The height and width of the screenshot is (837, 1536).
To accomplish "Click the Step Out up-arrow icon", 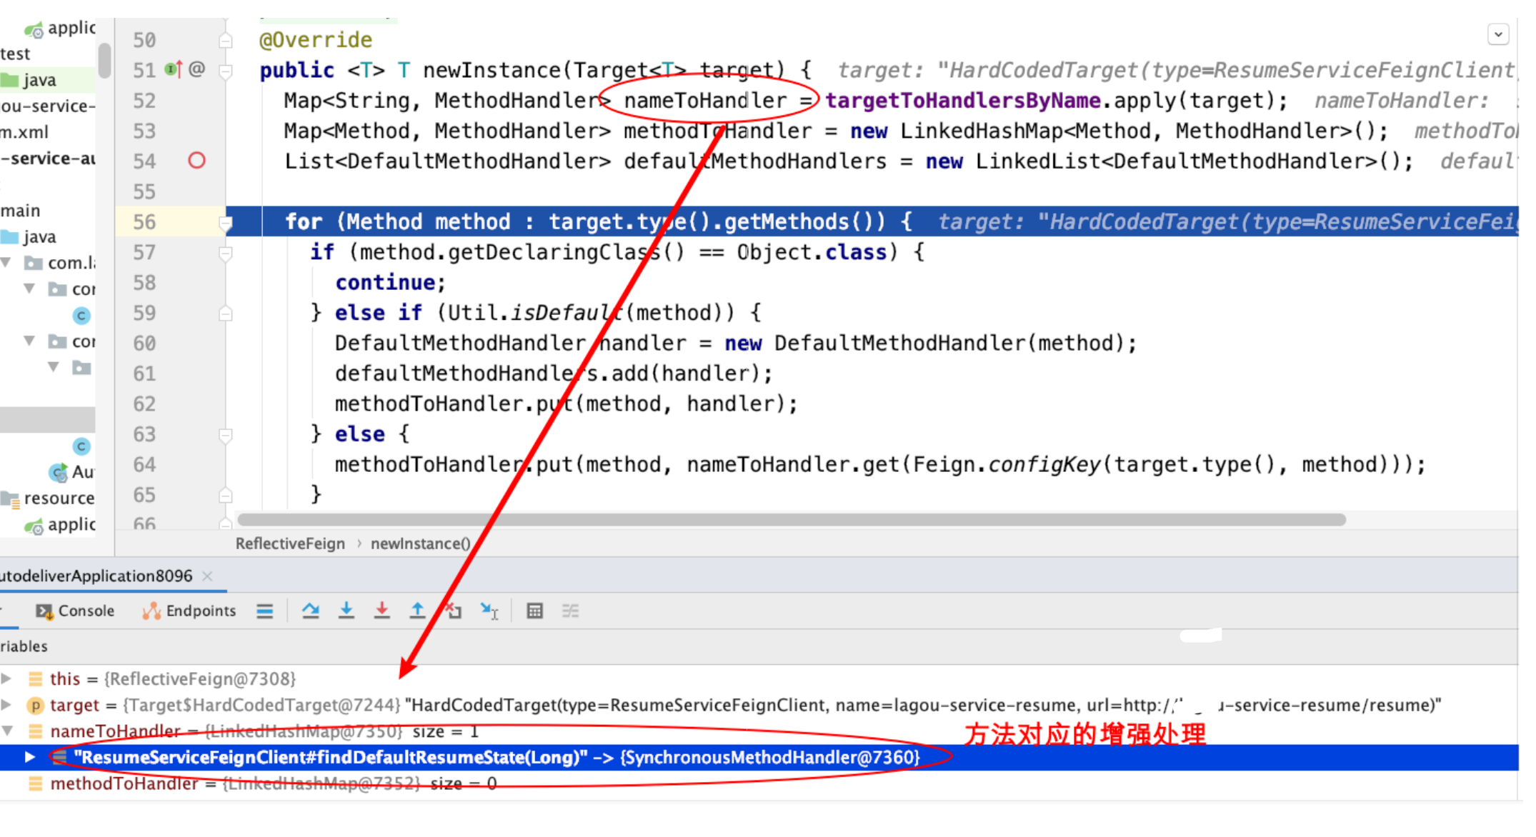I will pyautogui.click(x=417, y=611).
